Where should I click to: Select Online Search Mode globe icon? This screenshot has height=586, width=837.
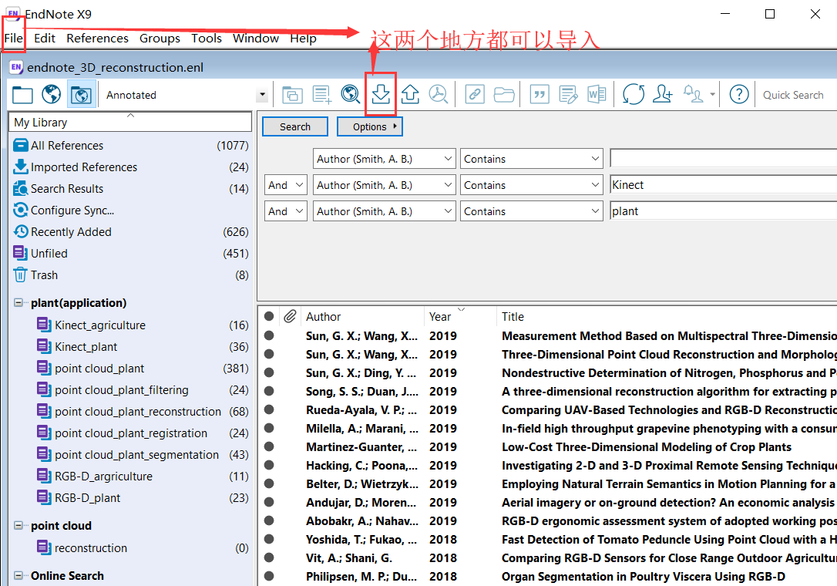51,95
